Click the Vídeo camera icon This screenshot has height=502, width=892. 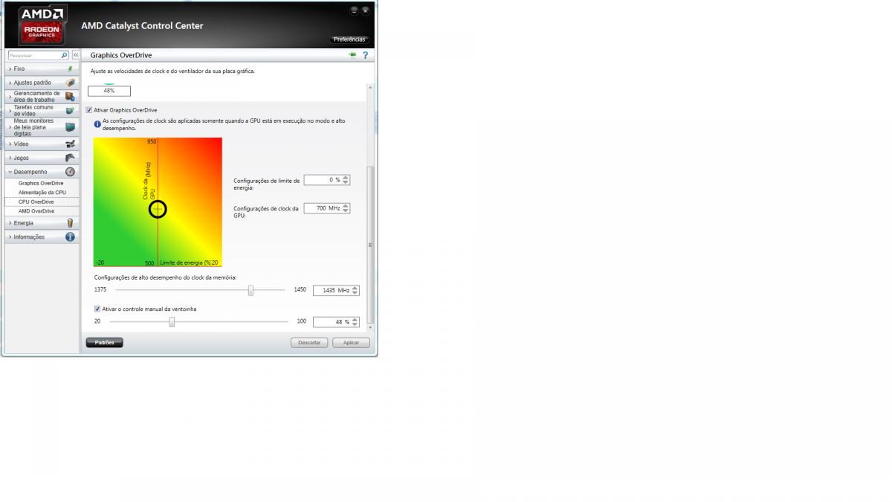pyautogui.click(x=70, y=144)
